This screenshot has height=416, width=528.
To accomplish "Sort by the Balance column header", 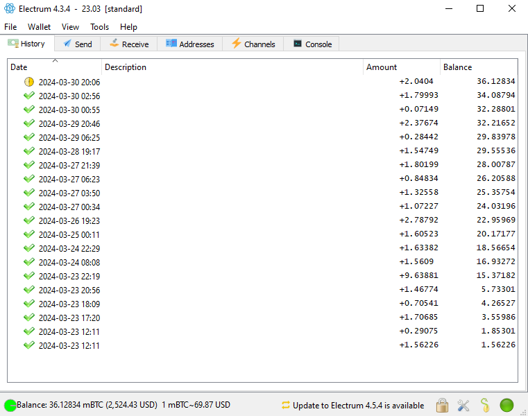I will [x=479, y=67].
